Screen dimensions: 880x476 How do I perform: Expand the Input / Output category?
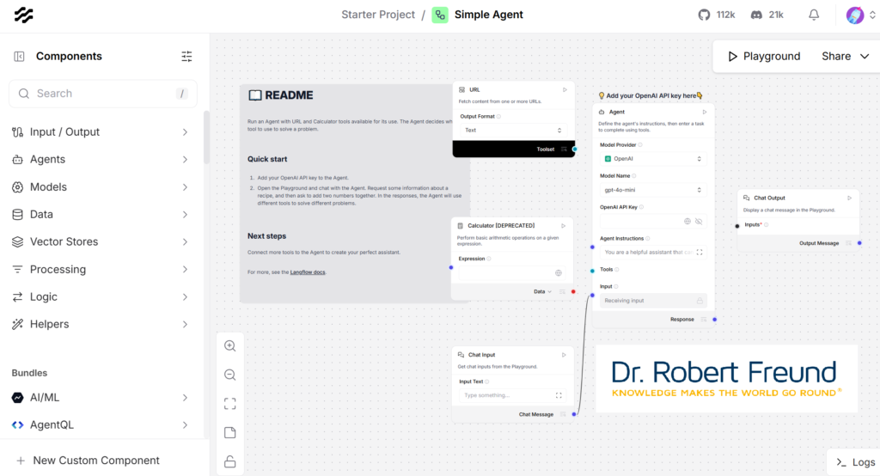point(185,132)
